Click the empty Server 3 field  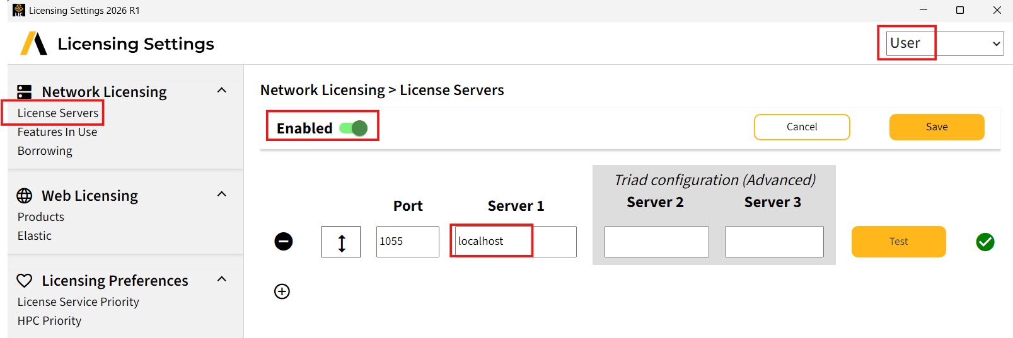pos(774,242)
